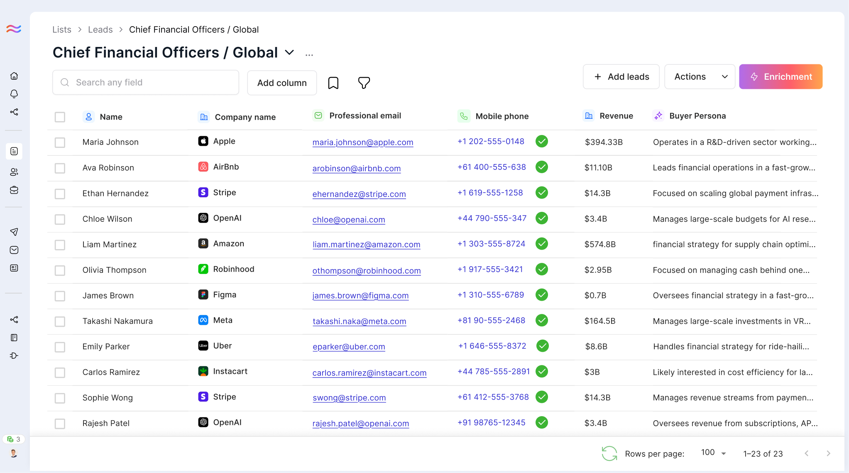Click the bookmark saved views icon
The width and height of the screenshot is (849, 473).
click(x=333, y=83)
